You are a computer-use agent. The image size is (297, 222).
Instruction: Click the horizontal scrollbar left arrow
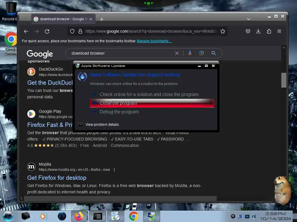click(x=21, y=198)
